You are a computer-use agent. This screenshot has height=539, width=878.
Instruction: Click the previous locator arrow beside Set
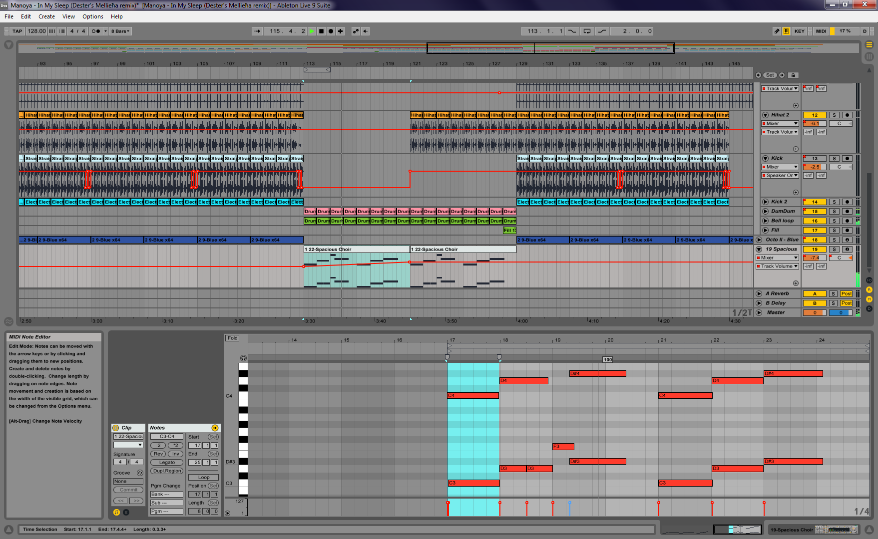758,75
